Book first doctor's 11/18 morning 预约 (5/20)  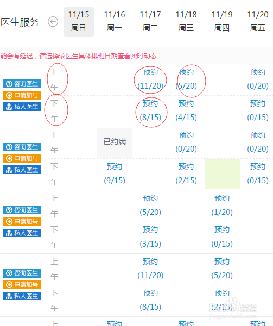coord(186,79)
